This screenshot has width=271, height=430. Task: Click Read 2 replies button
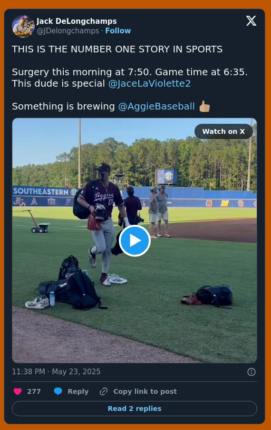pyautogui.click(x=135, y=409)
